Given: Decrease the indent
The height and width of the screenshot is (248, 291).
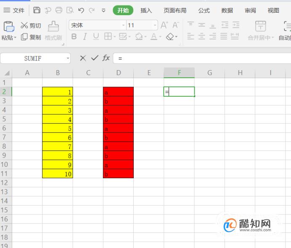Looking at the screenshot, I should (x=225, y=25).
